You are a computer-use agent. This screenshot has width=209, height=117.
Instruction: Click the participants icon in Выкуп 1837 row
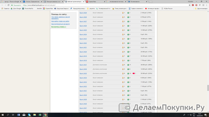click(123, 65)
